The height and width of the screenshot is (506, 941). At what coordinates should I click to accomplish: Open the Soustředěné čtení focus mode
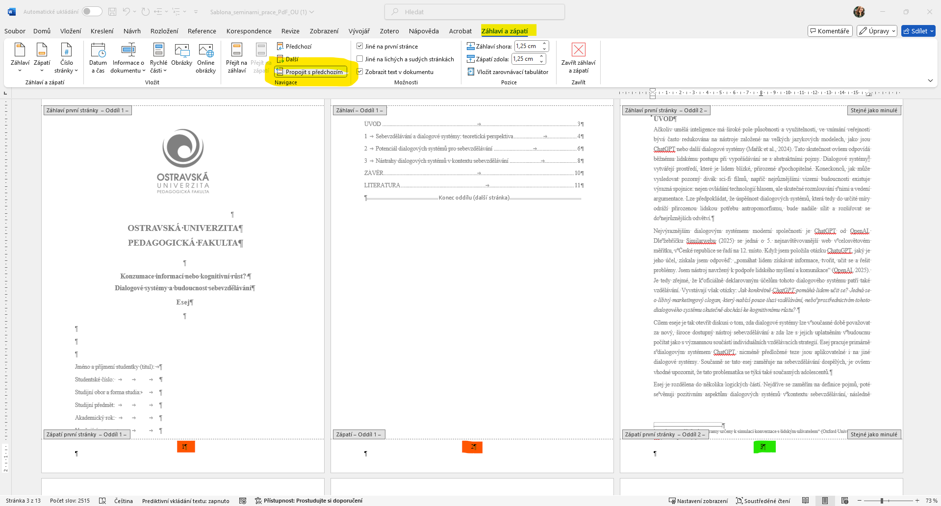pyautogui.click(x=763, y=501)
